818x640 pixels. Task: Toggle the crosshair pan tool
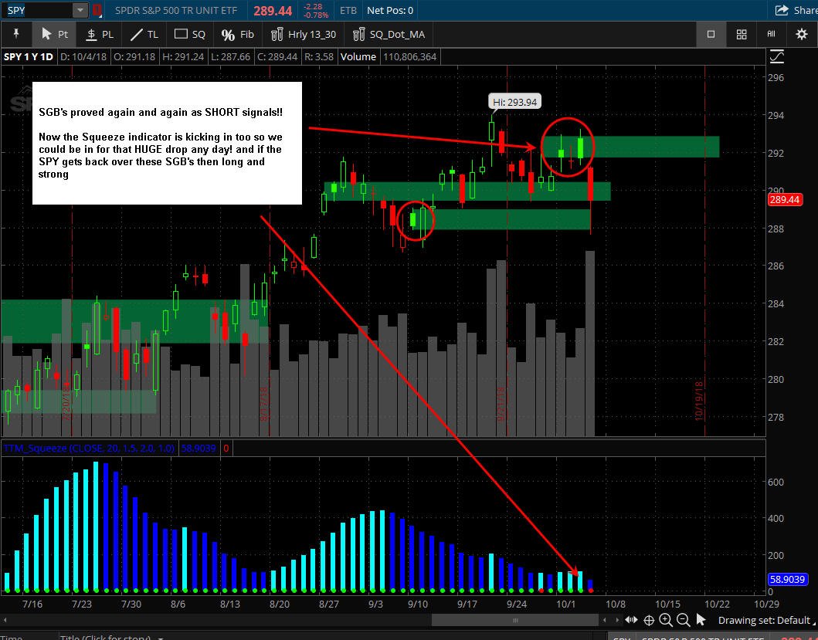click(x=649, y=620)
